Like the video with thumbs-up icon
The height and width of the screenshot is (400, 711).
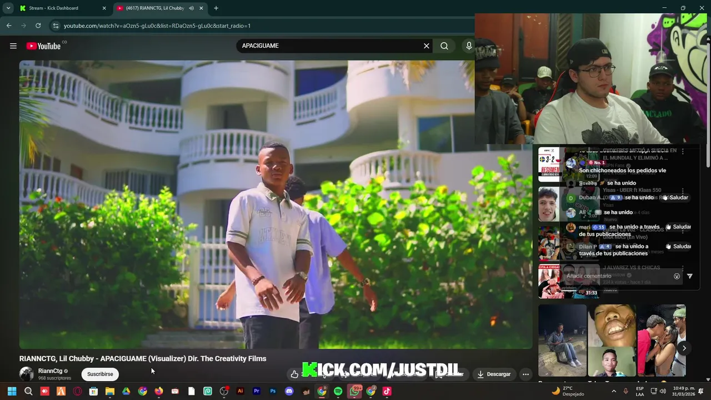pos(294,374)
